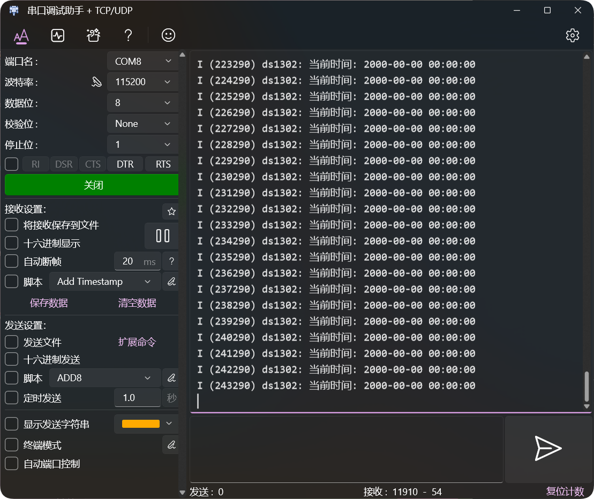Click the sidebar scroll down arrow
The image size is (594, 499).
click(x=182, y=493)
